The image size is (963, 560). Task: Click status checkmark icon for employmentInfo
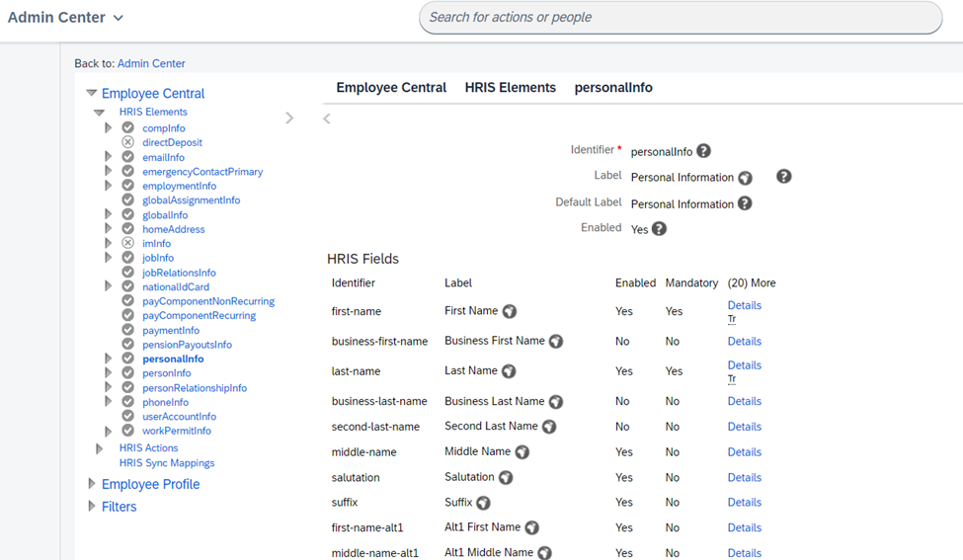point(127,186)
